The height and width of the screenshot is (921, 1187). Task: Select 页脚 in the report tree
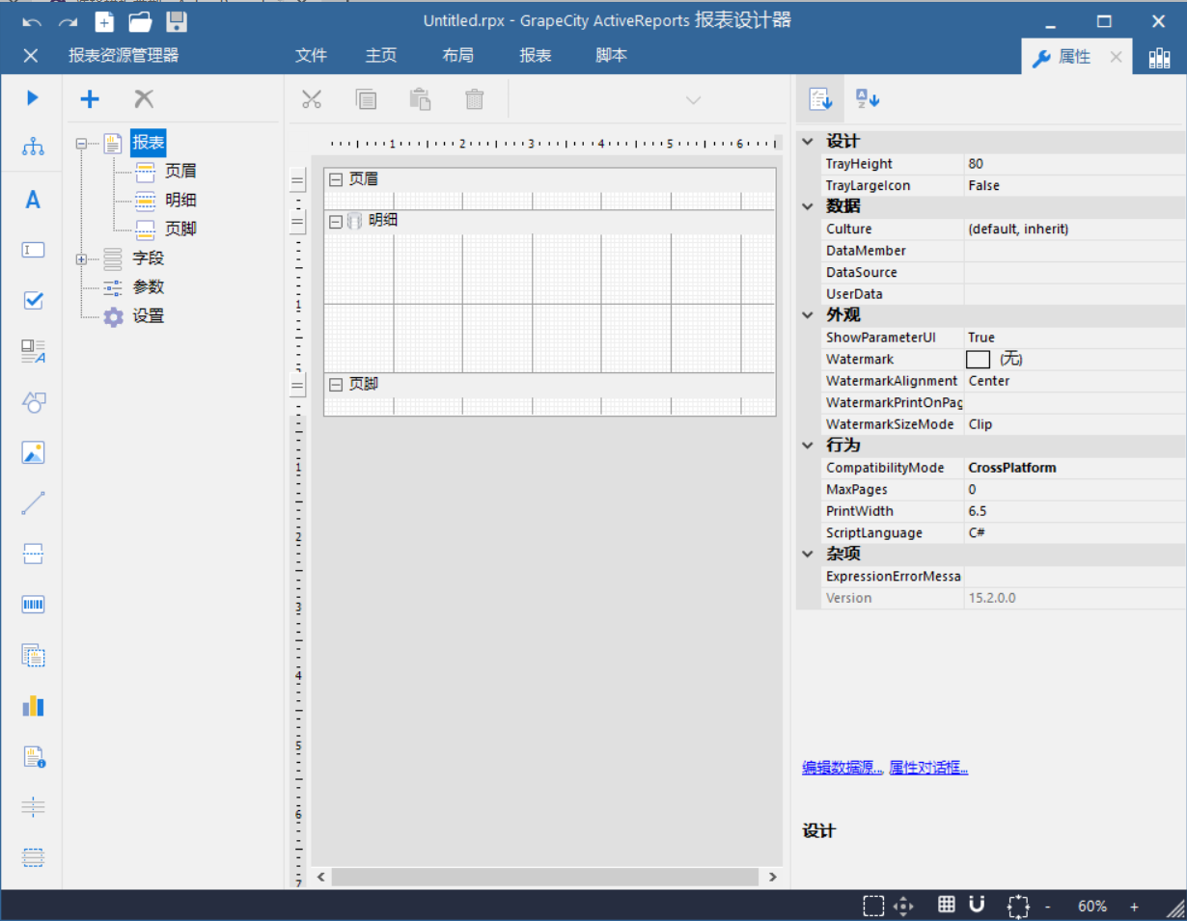point(180,230)
